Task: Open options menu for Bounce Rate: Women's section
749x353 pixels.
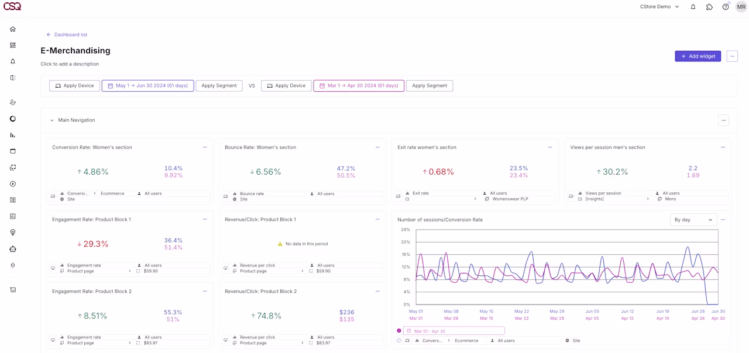Action: (x=377, y=147)
